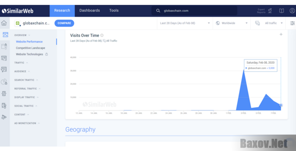
Task: Expand the CONTENT section
Action: click(22, 114)
